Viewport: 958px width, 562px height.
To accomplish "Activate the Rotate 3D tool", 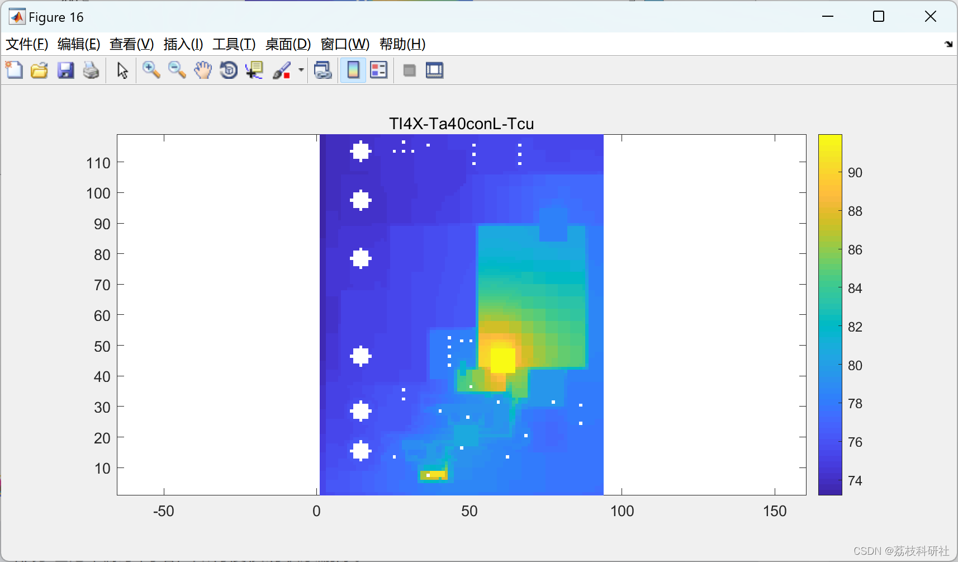I will tap(229, 70).
